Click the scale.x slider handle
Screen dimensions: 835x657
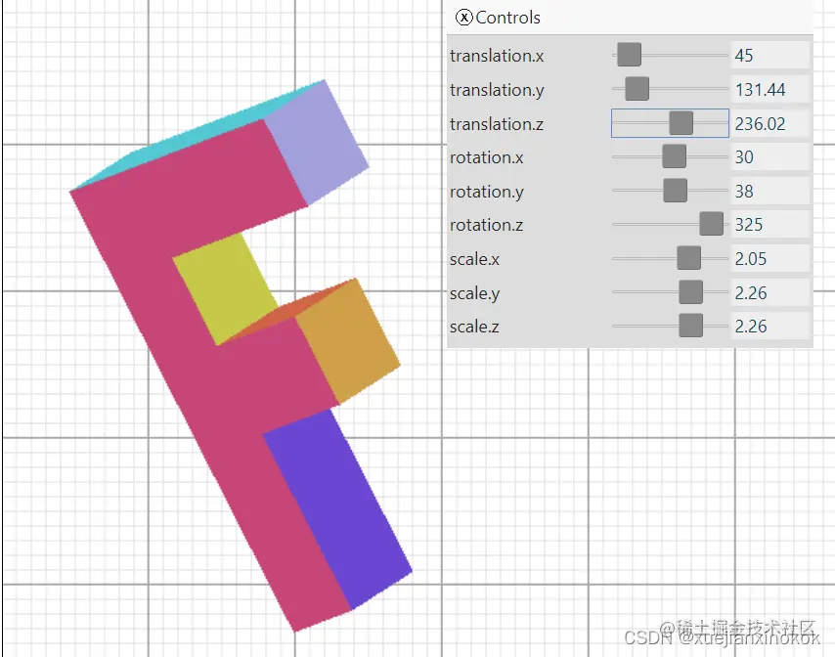pos(689,258)
